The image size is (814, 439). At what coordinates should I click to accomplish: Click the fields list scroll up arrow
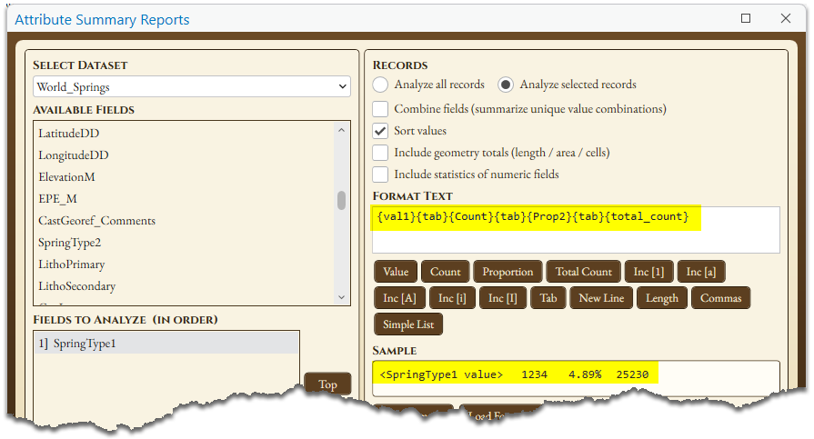pos(341,130)
